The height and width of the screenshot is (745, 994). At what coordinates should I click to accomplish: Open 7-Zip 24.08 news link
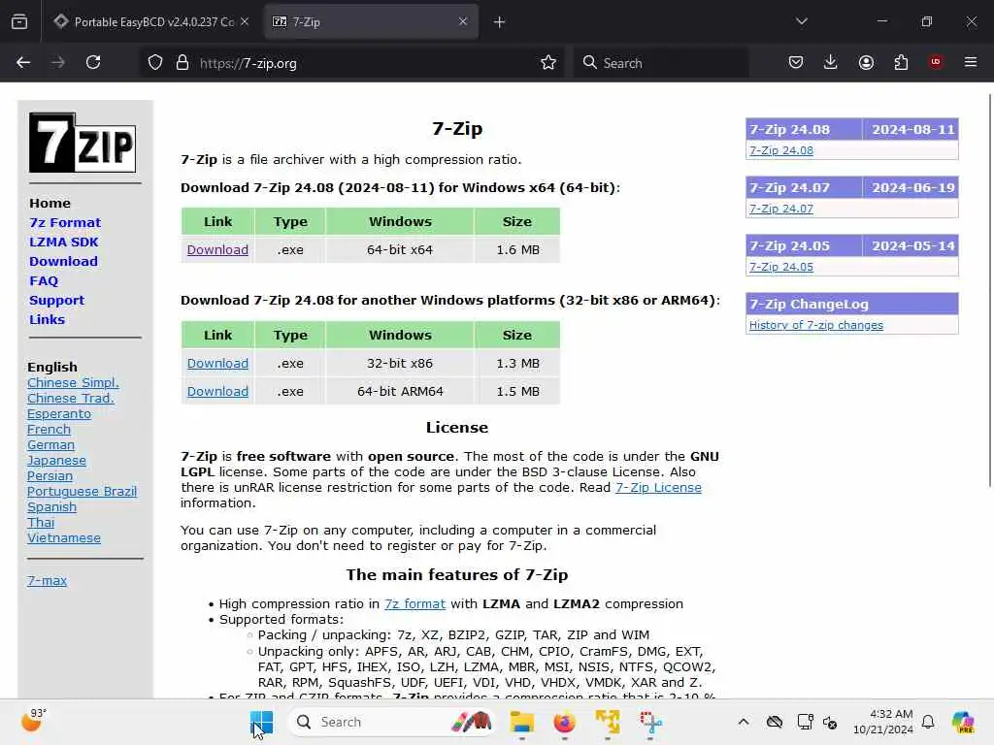(x=781, y=150)
